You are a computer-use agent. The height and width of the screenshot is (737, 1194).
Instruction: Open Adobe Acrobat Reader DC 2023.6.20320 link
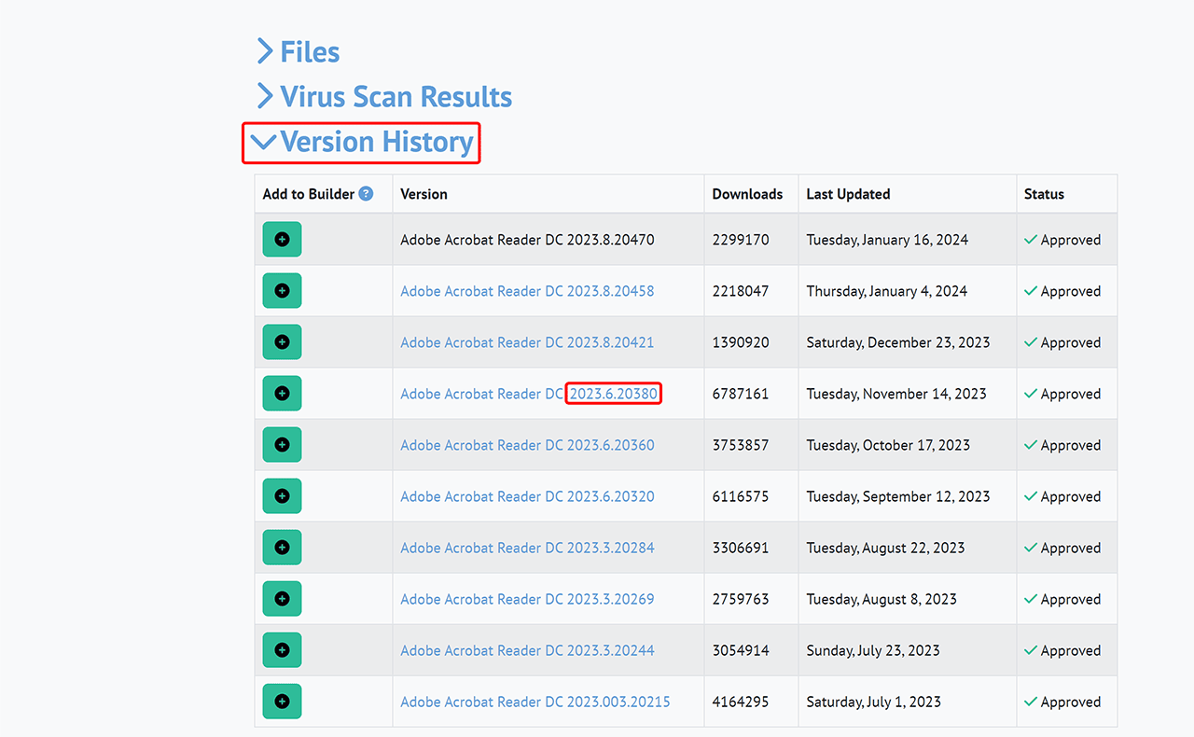pos(527,496)
